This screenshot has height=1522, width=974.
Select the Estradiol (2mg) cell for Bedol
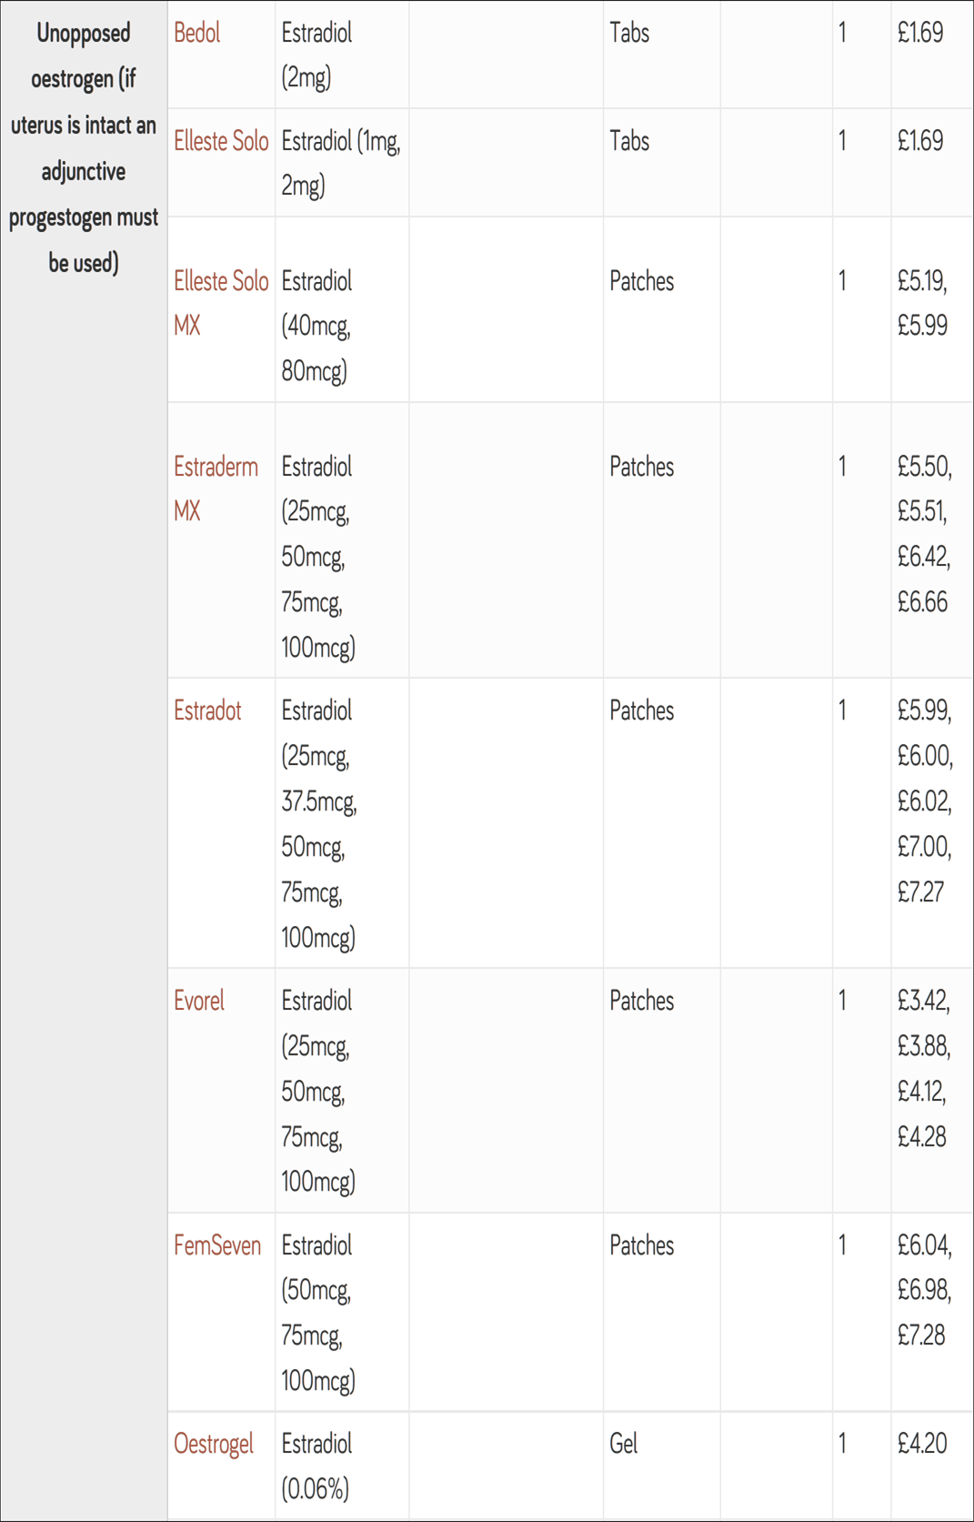(x=342, y=55)
